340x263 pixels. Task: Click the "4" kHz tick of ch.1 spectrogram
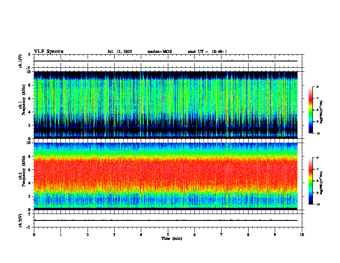coord(30,112)
